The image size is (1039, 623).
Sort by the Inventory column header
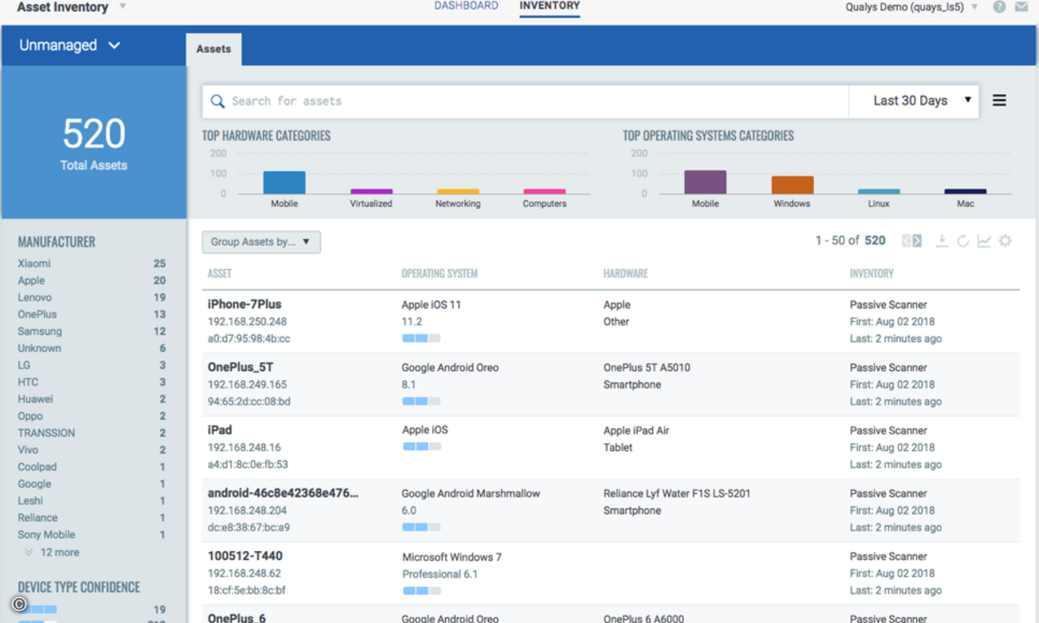click(x=872, y=273)
